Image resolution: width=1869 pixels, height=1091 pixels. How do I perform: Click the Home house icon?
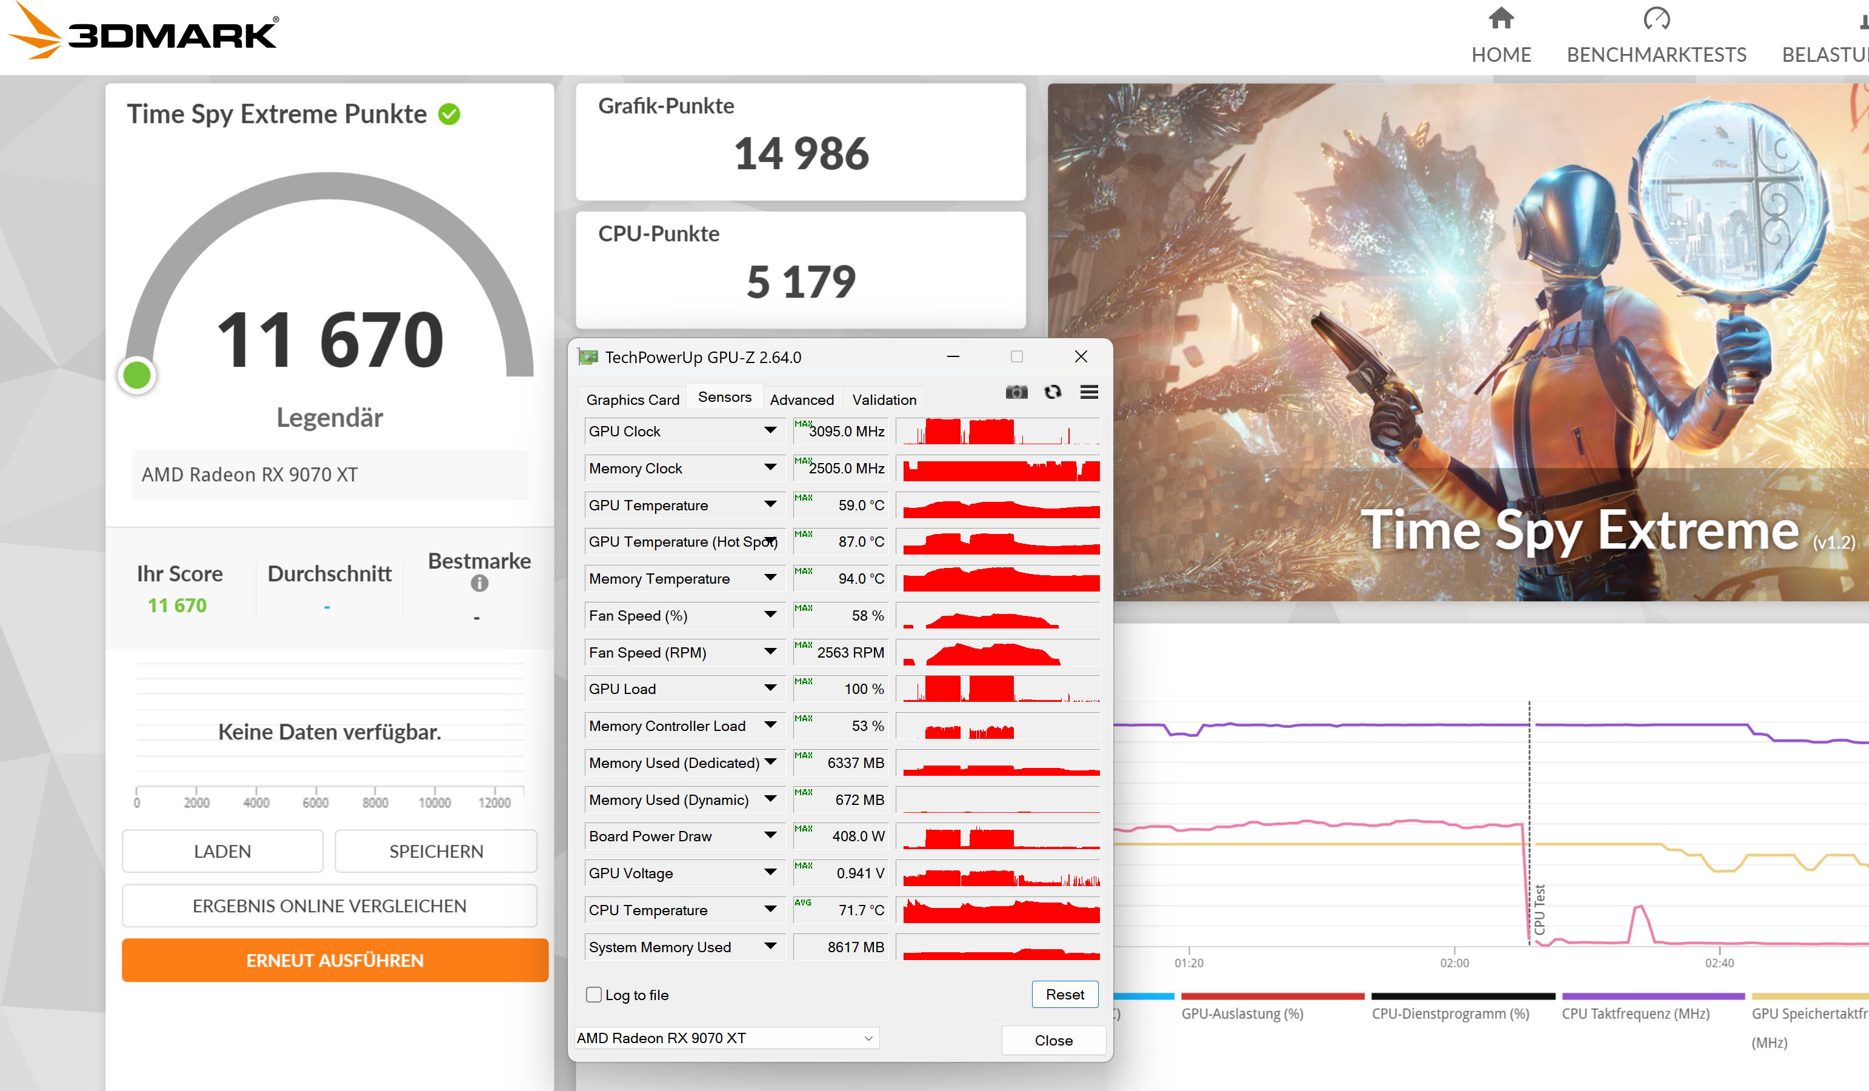click(1501, 19)
